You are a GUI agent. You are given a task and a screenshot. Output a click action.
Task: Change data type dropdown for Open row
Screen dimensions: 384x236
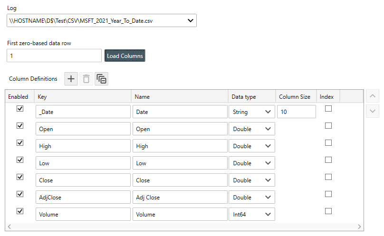pos(252,129)
